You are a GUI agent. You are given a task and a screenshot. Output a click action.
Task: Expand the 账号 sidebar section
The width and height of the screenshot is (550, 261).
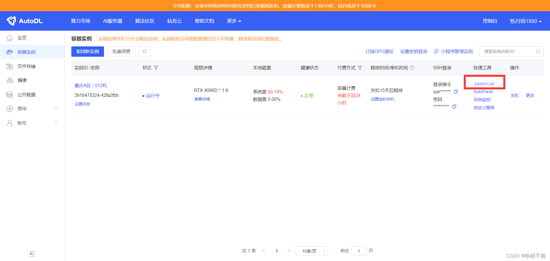pos(56,122)
